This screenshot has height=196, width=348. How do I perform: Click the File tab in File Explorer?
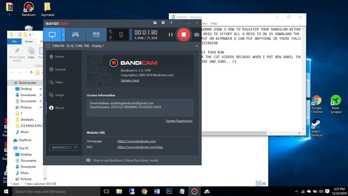tap(14, 41)
